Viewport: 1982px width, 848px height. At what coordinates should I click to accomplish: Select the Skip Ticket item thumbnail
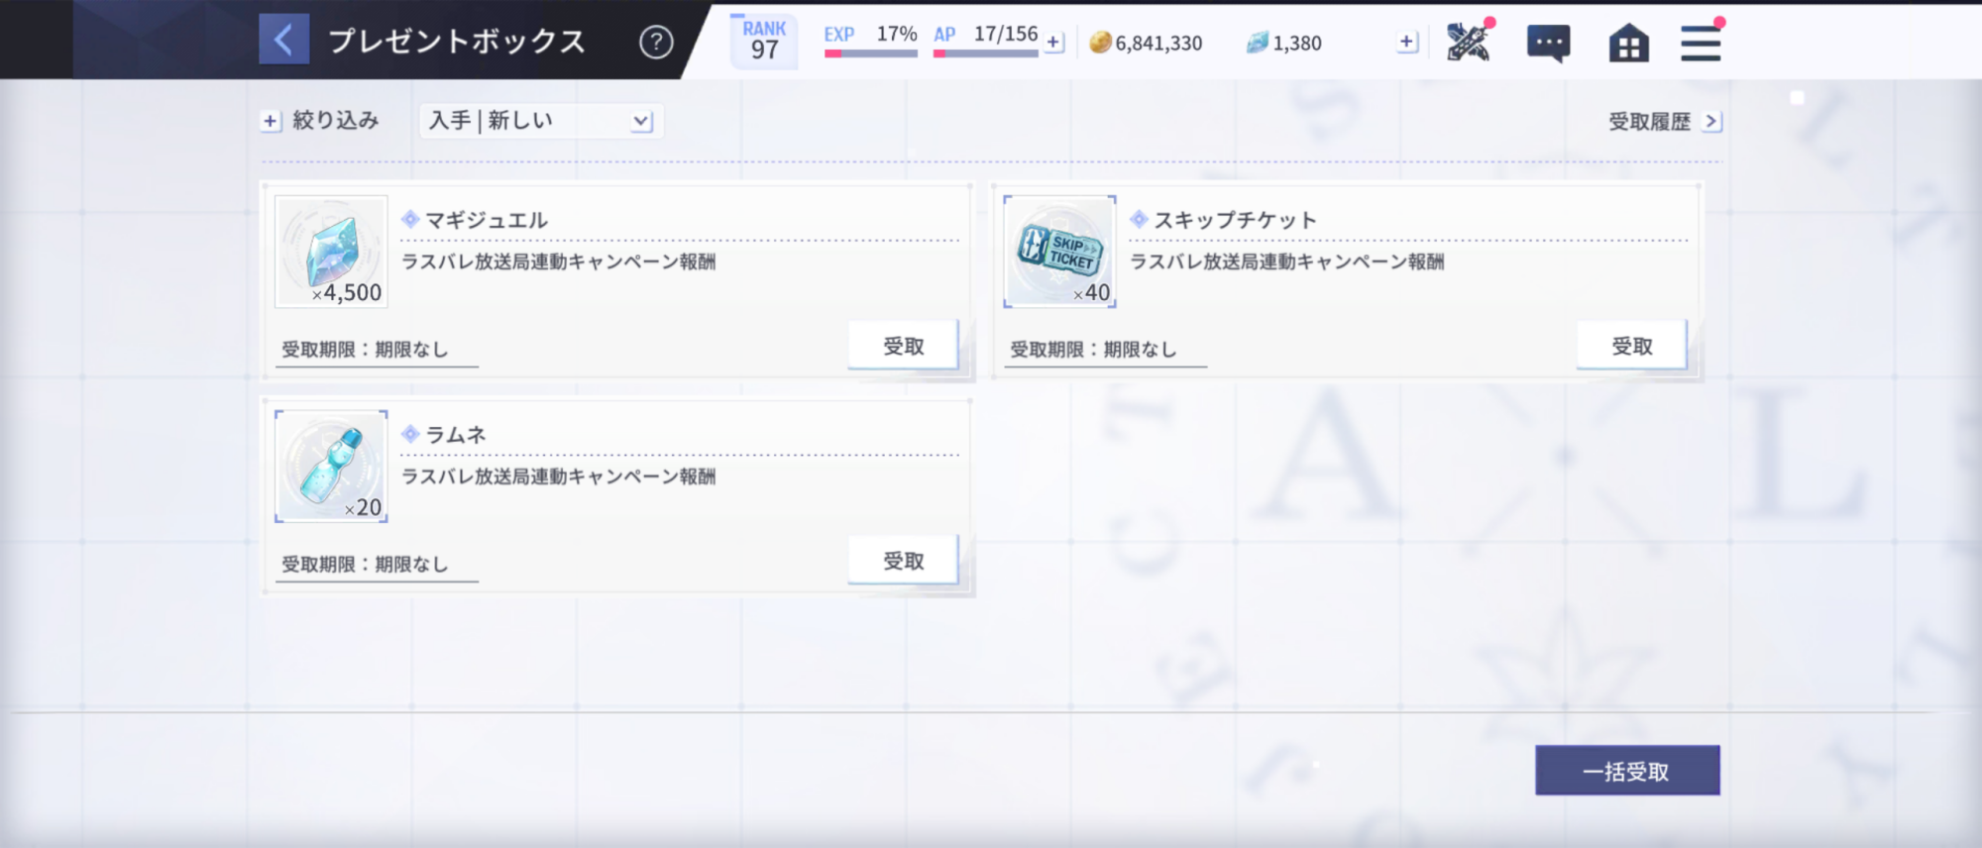point(1059,252)
